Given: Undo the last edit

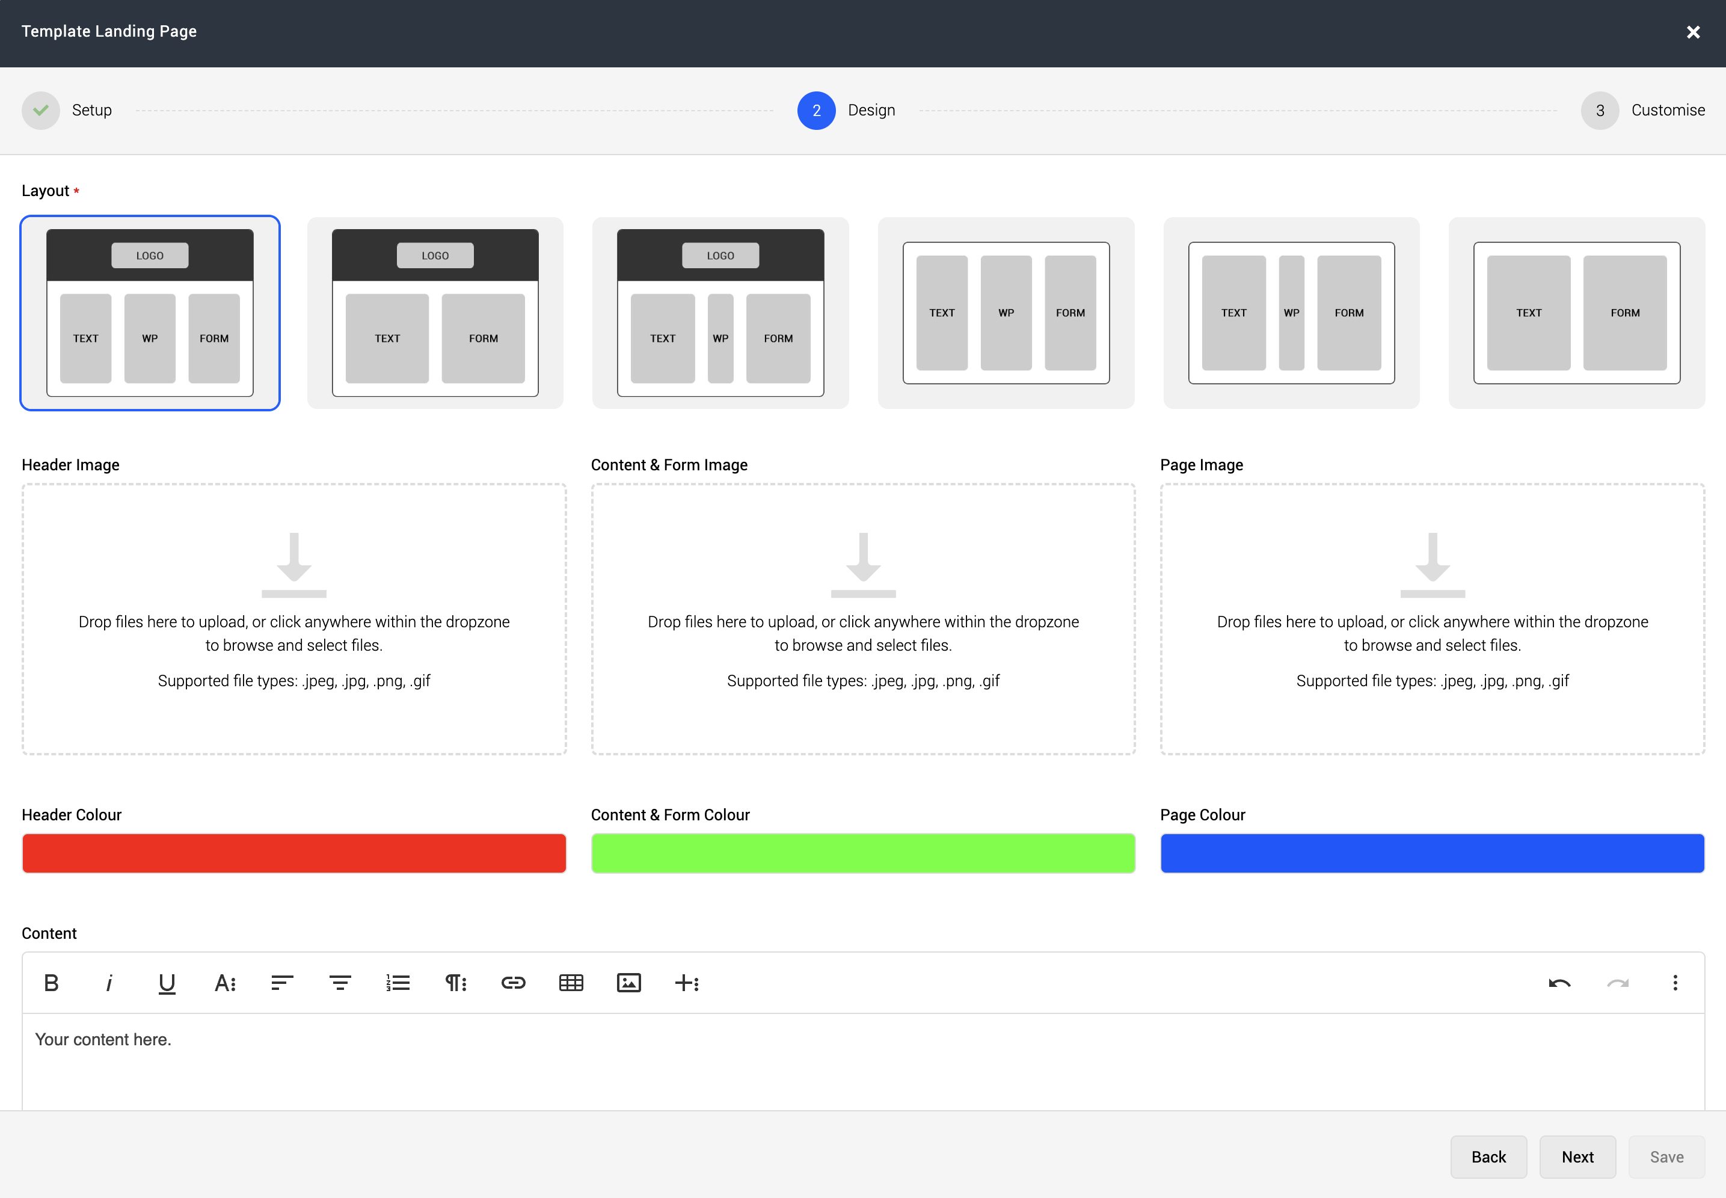Looking at the screenshot, I should click(x=1559, y=983).
